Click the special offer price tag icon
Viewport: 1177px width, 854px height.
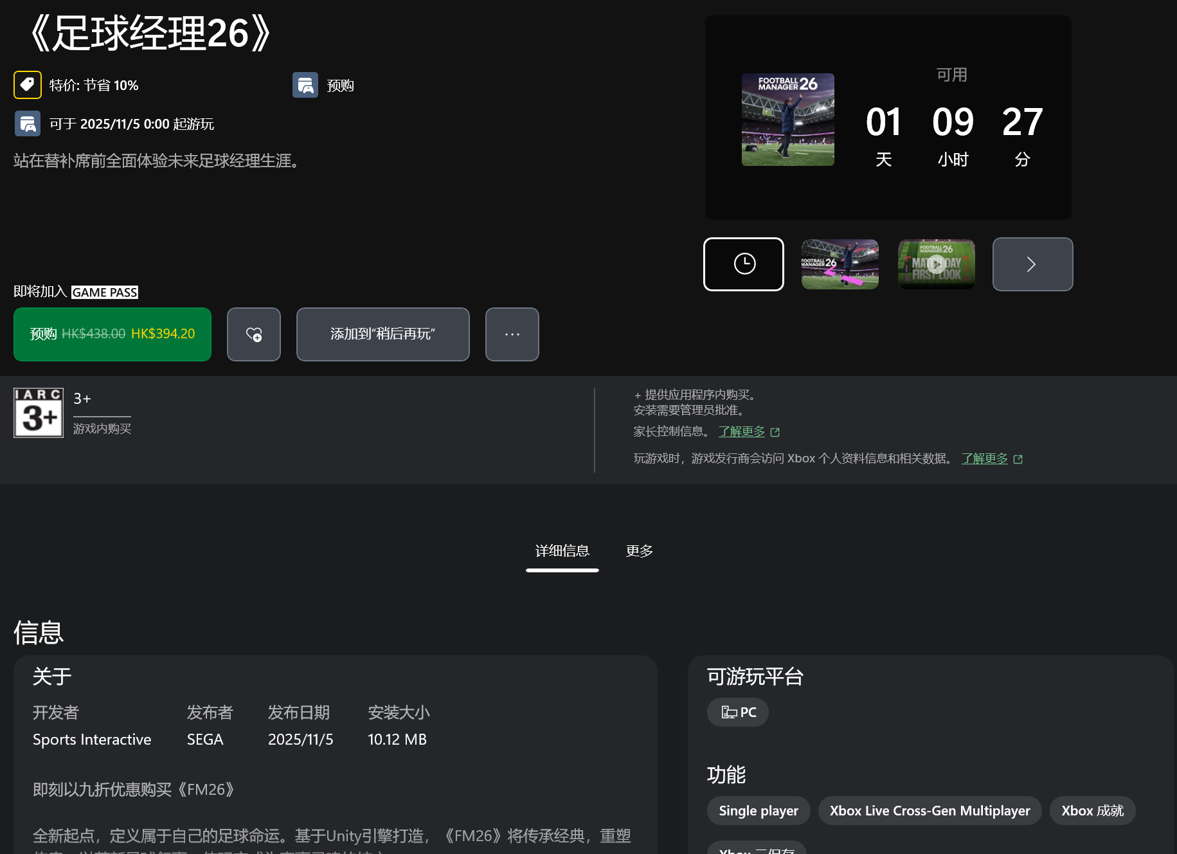tap(28, 85)
